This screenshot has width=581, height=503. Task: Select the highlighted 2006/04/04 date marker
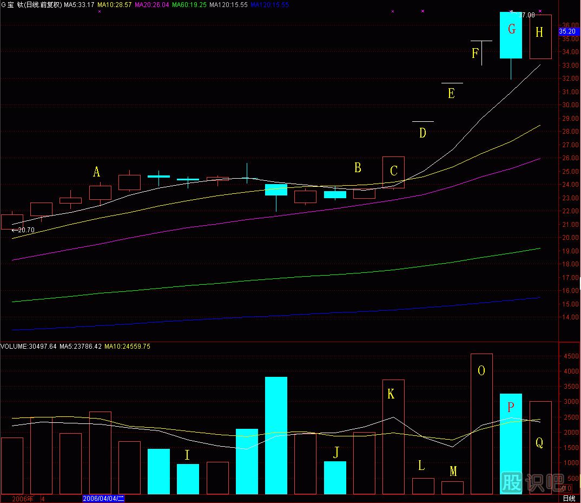tap(103, 499)
